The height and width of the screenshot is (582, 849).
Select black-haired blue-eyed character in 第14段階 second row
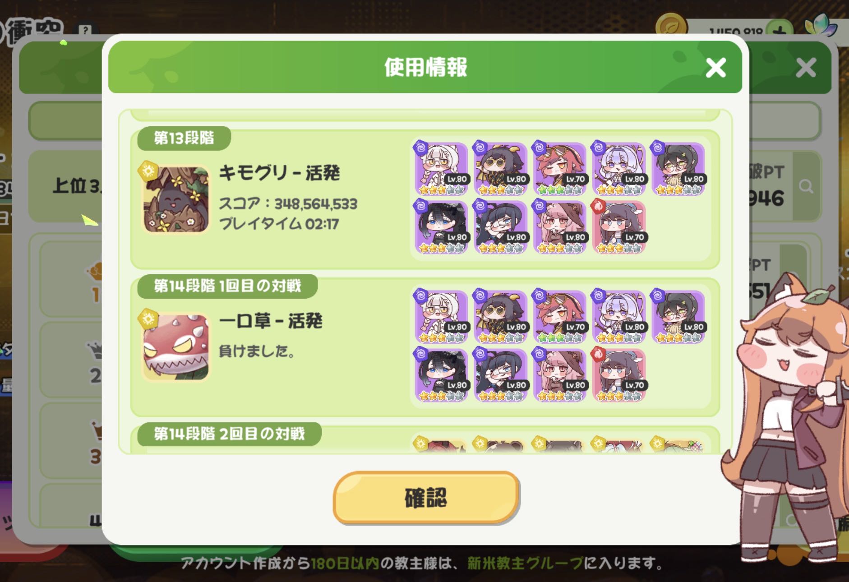click(x=441, y=375)
